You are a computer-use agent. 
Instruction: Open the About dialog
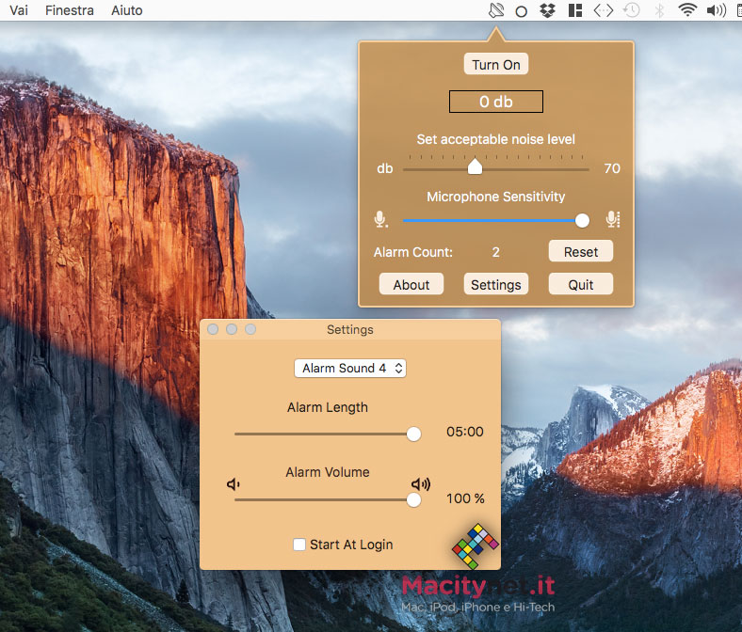coord(411,285)
